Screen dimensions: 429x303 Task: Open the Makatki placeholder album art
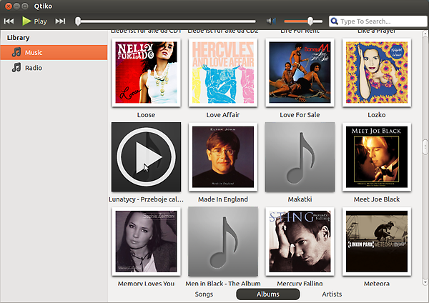pyautogui.click(x=300, y=157)
